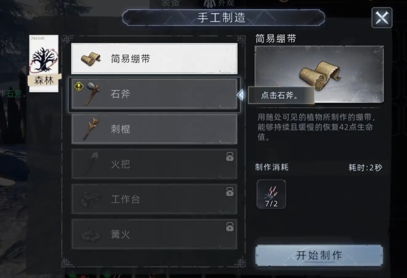Close the 手工制造 crafting window

(382, 18)
